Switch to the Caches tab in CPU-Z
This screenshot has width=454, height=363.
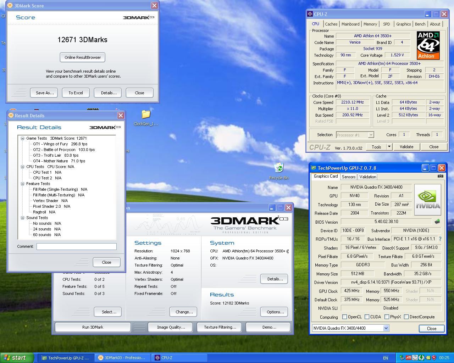(331, 24)
